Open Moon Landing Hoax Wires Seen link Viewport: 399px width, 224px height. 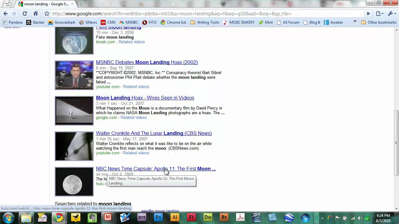pyautogui.click(x=145, y=98)
